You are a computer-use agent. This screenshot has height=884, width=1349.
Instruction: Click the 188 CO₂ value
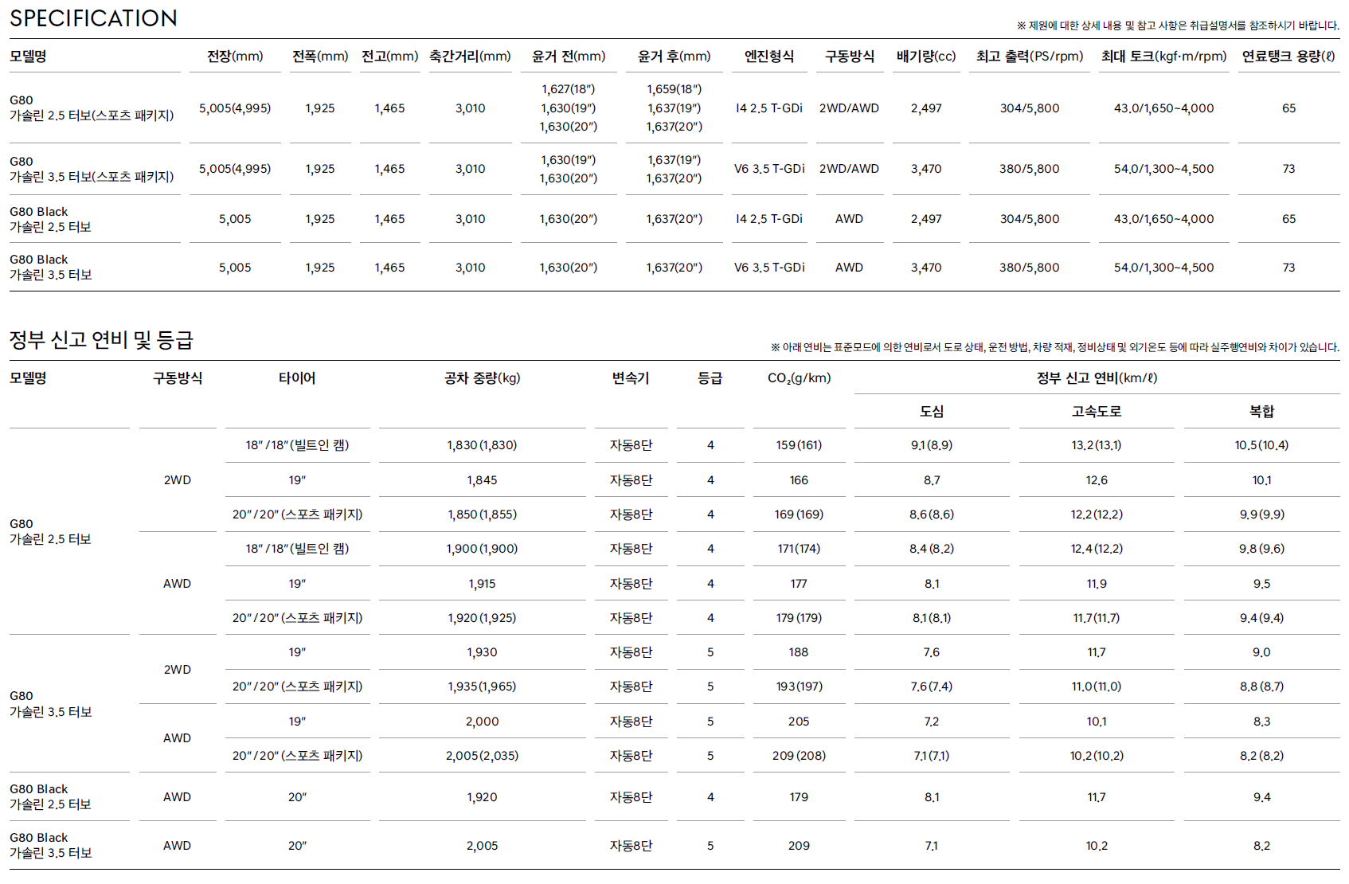coord(799,652)
